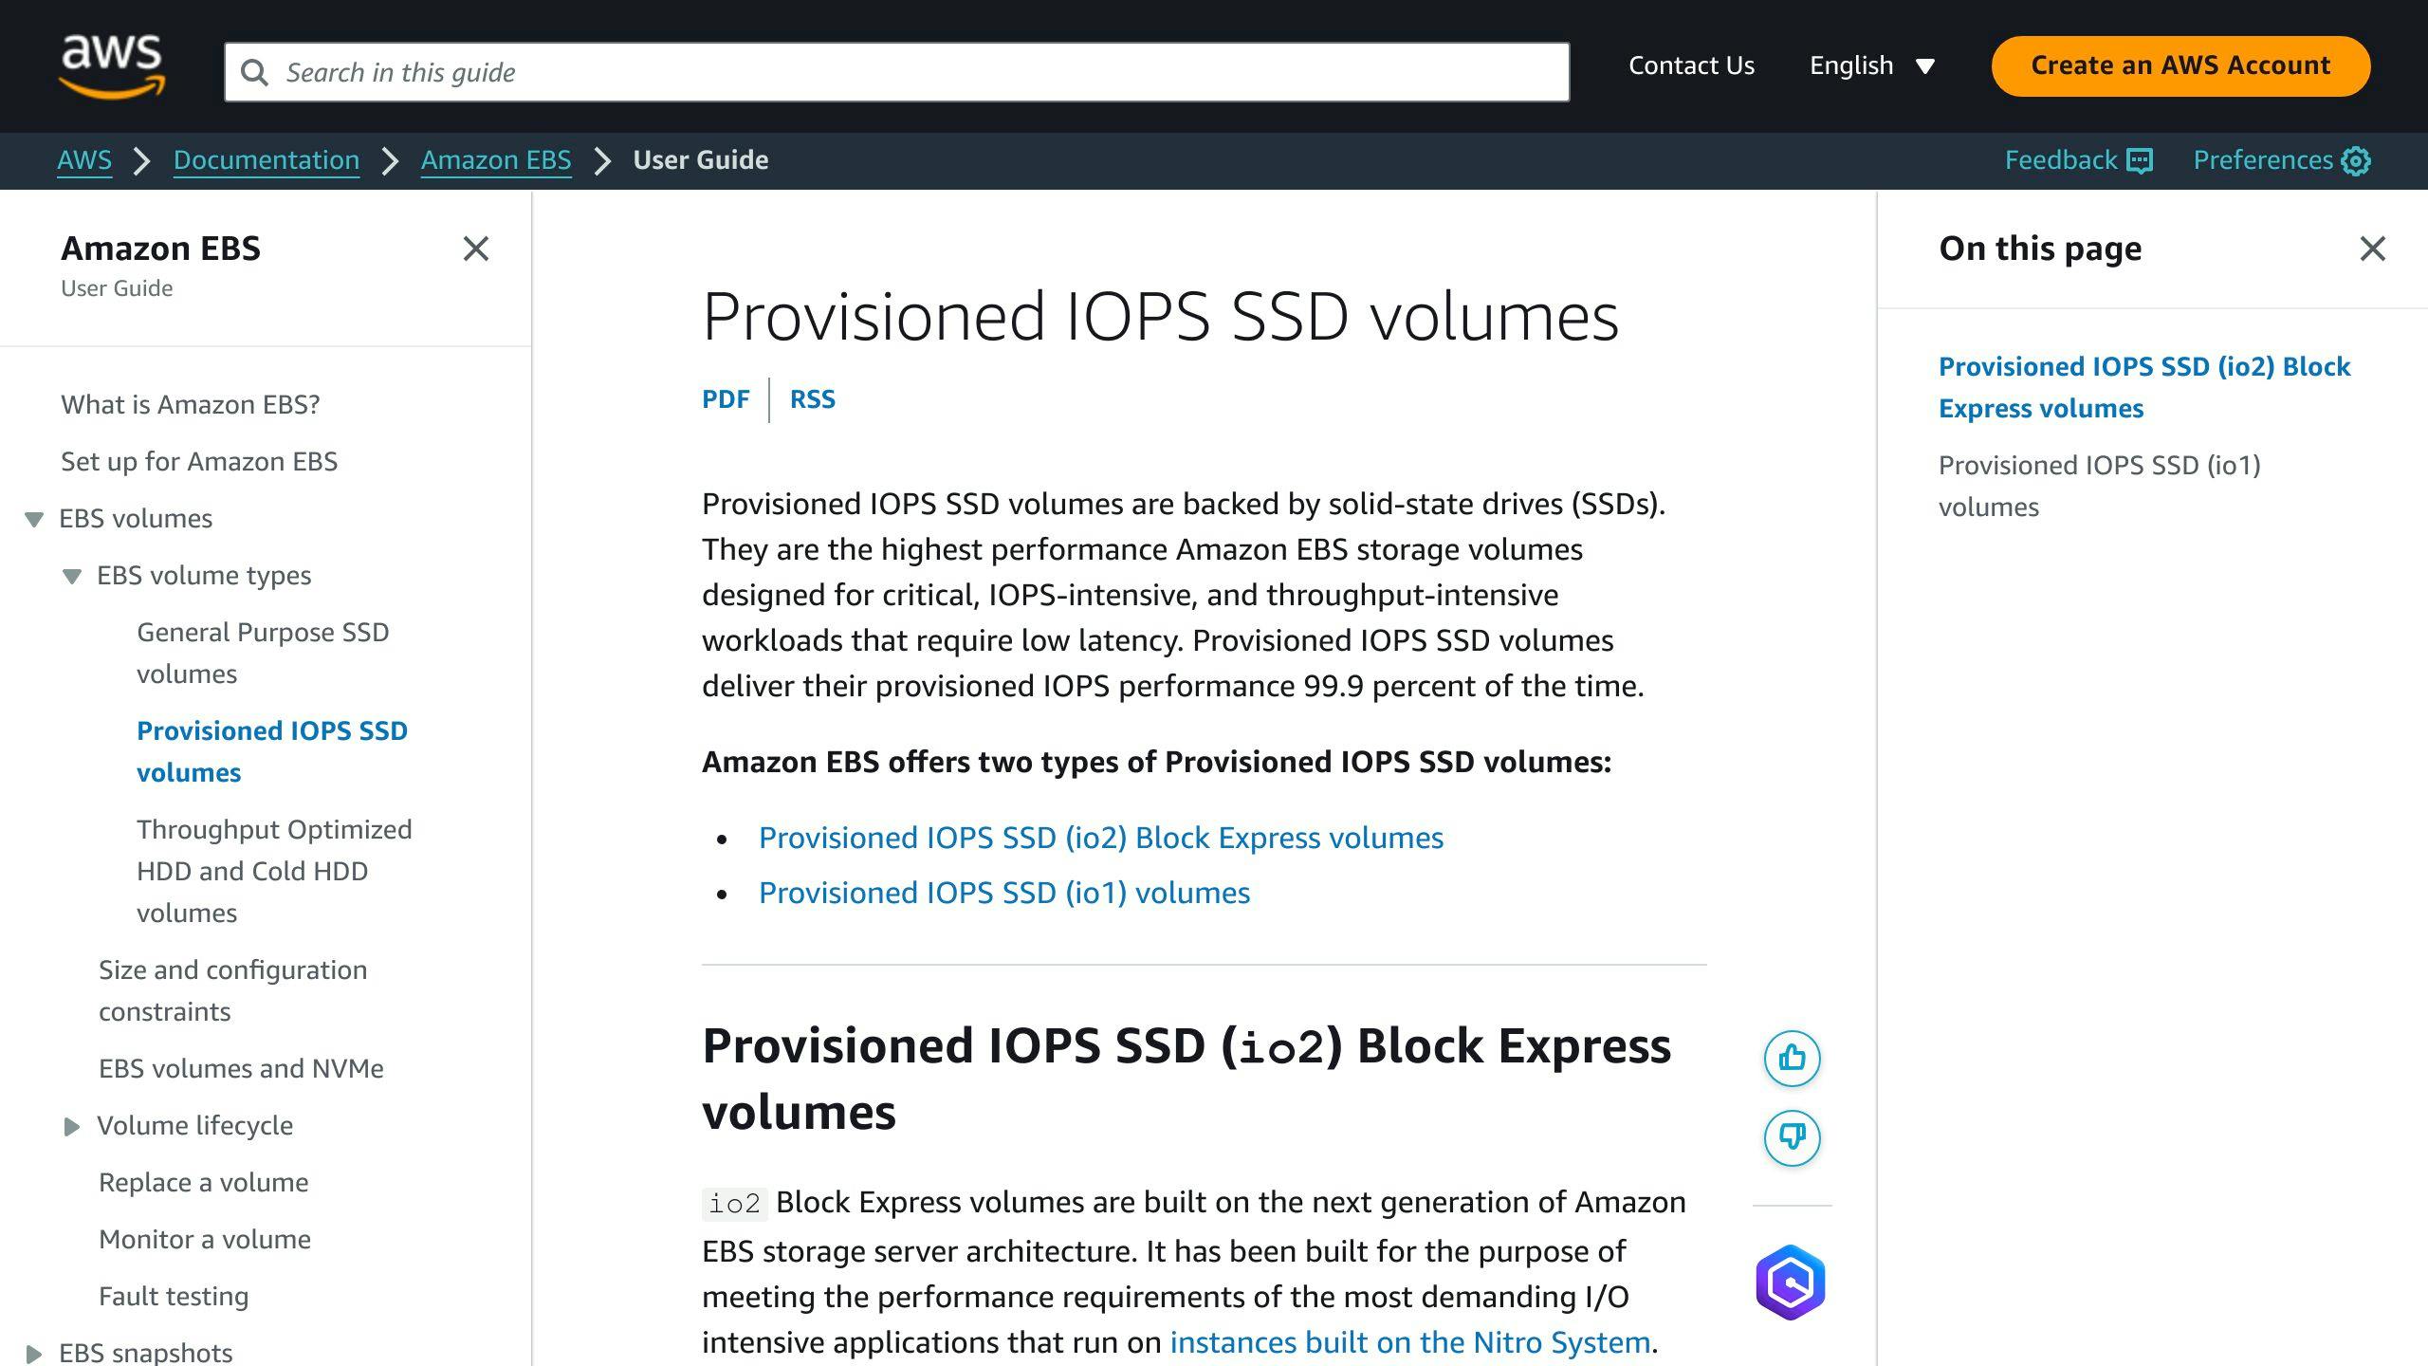Give thumbs up feedback
The height and width of the screenshot is (1366, 2428).
[1792, 1058]
